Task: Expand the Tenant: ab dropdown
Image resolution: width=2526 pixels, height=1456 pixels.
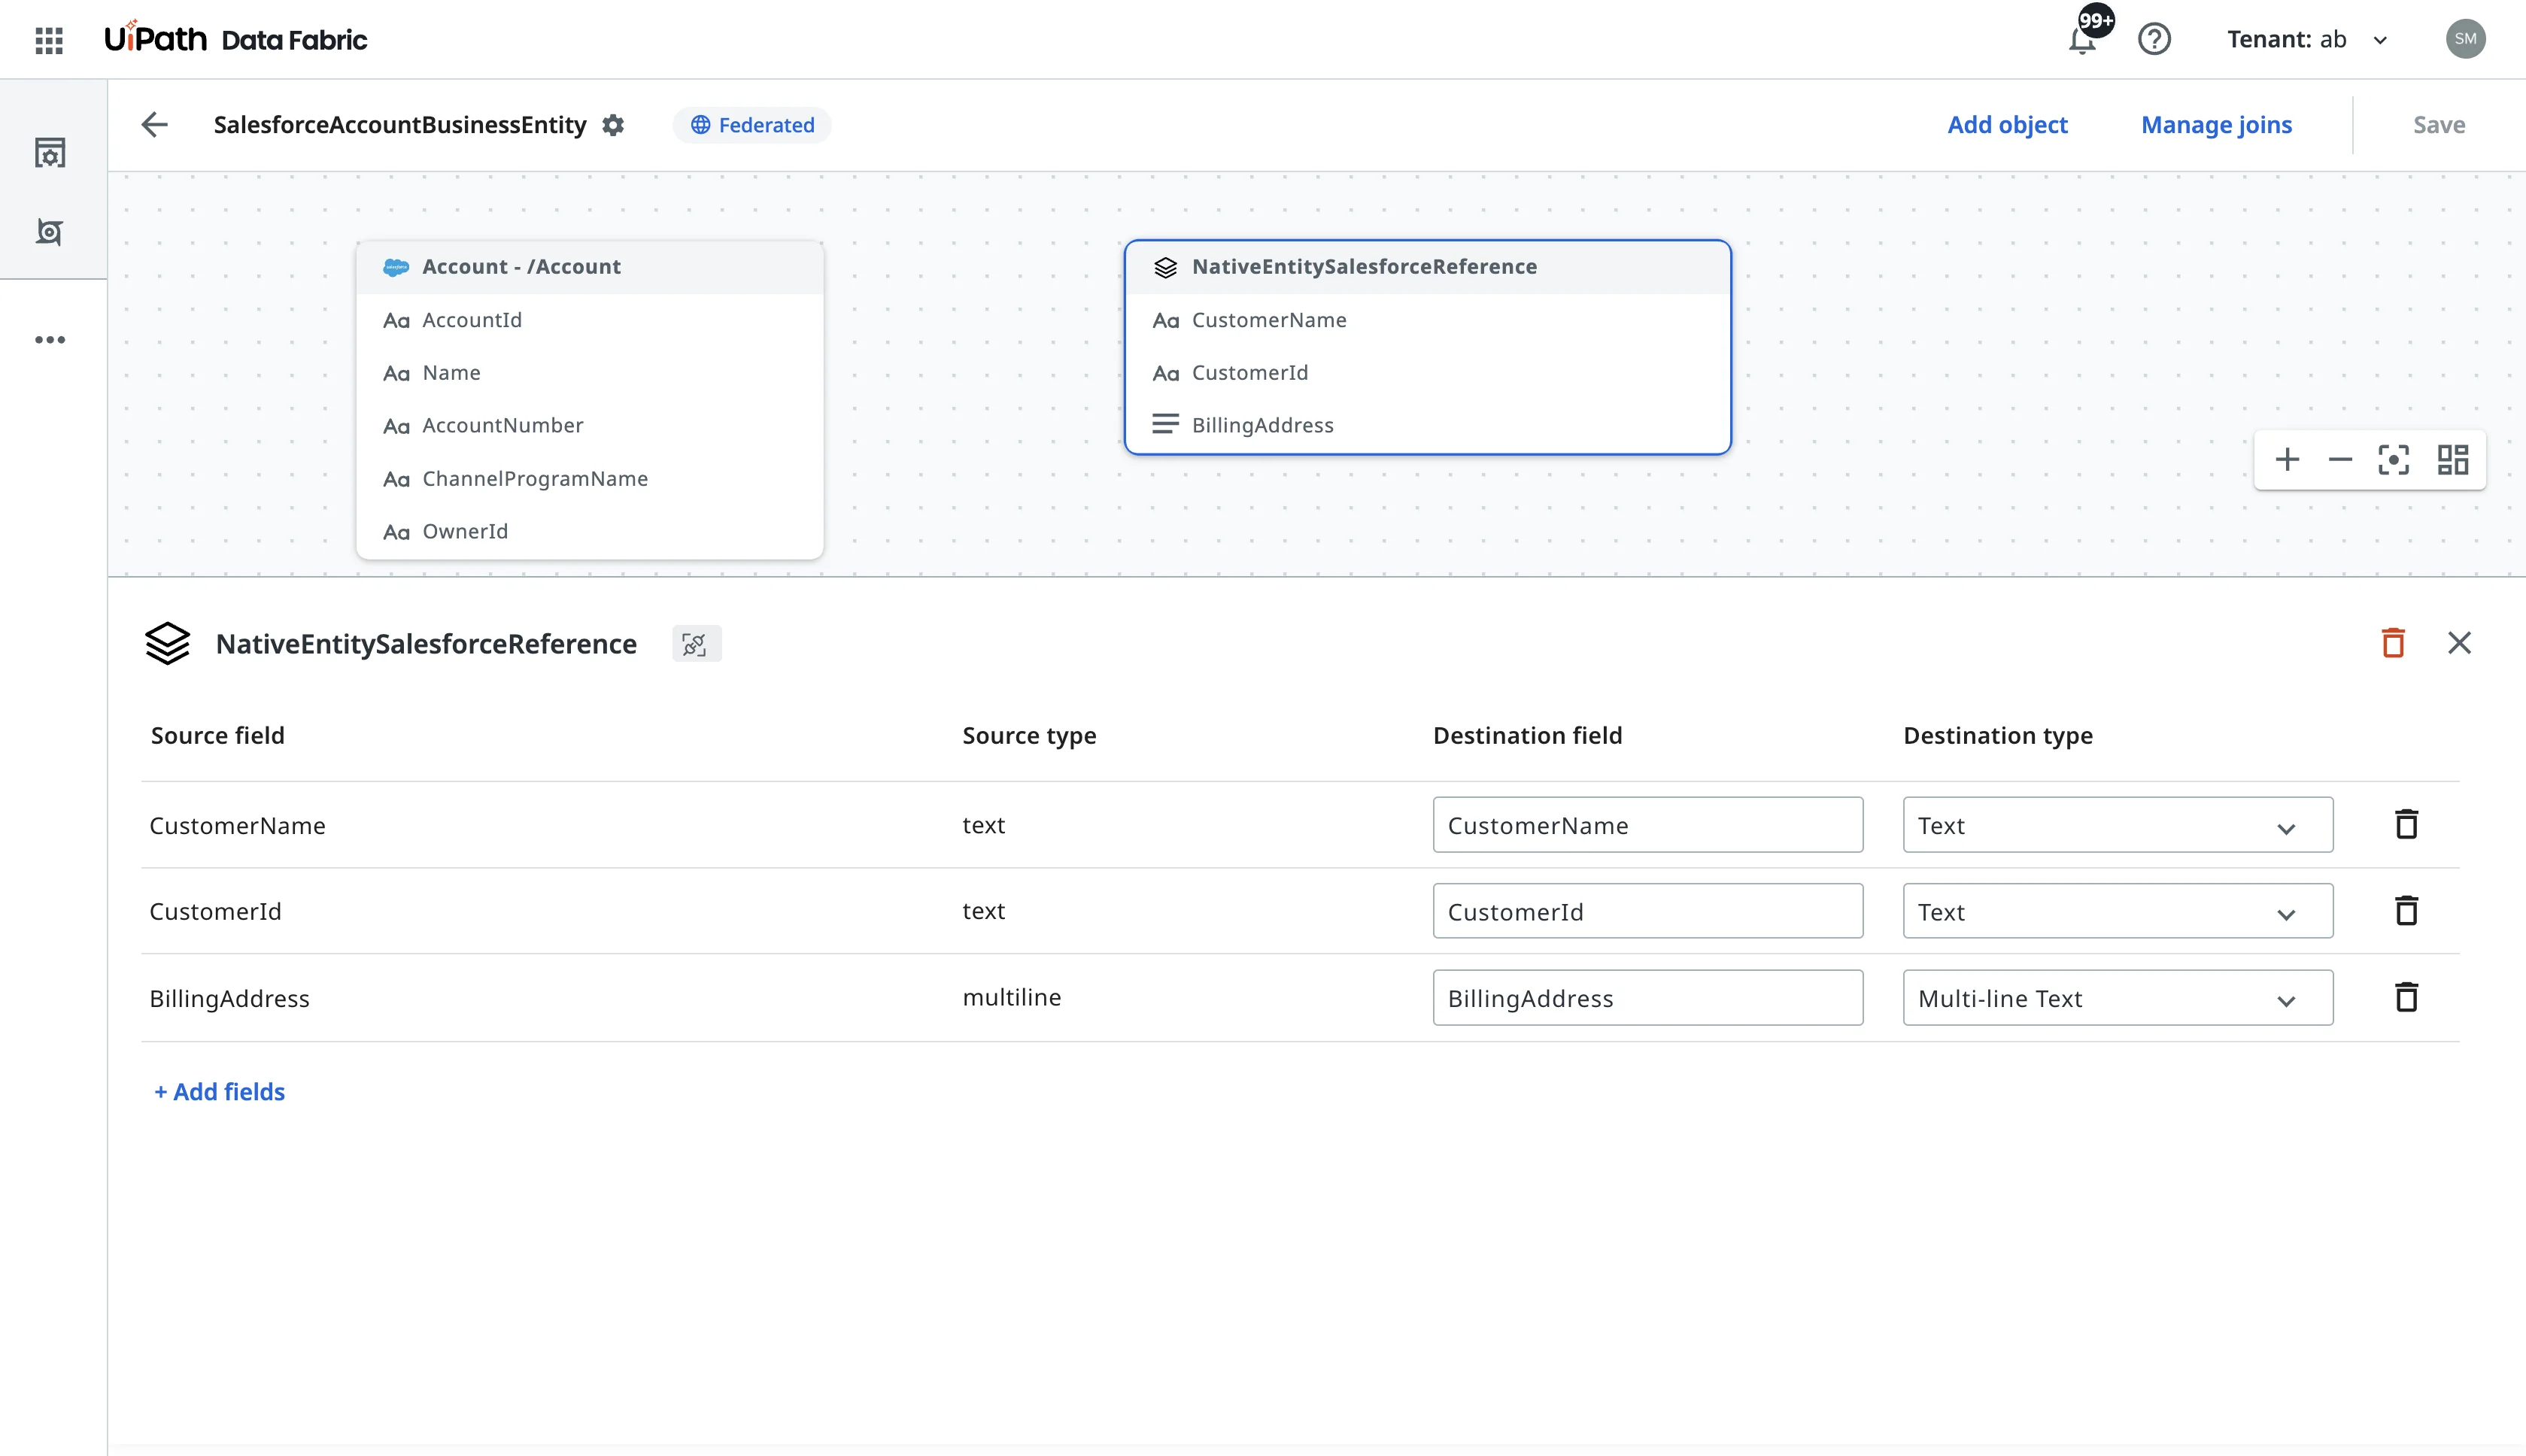Action: (x=2306, y=39)
